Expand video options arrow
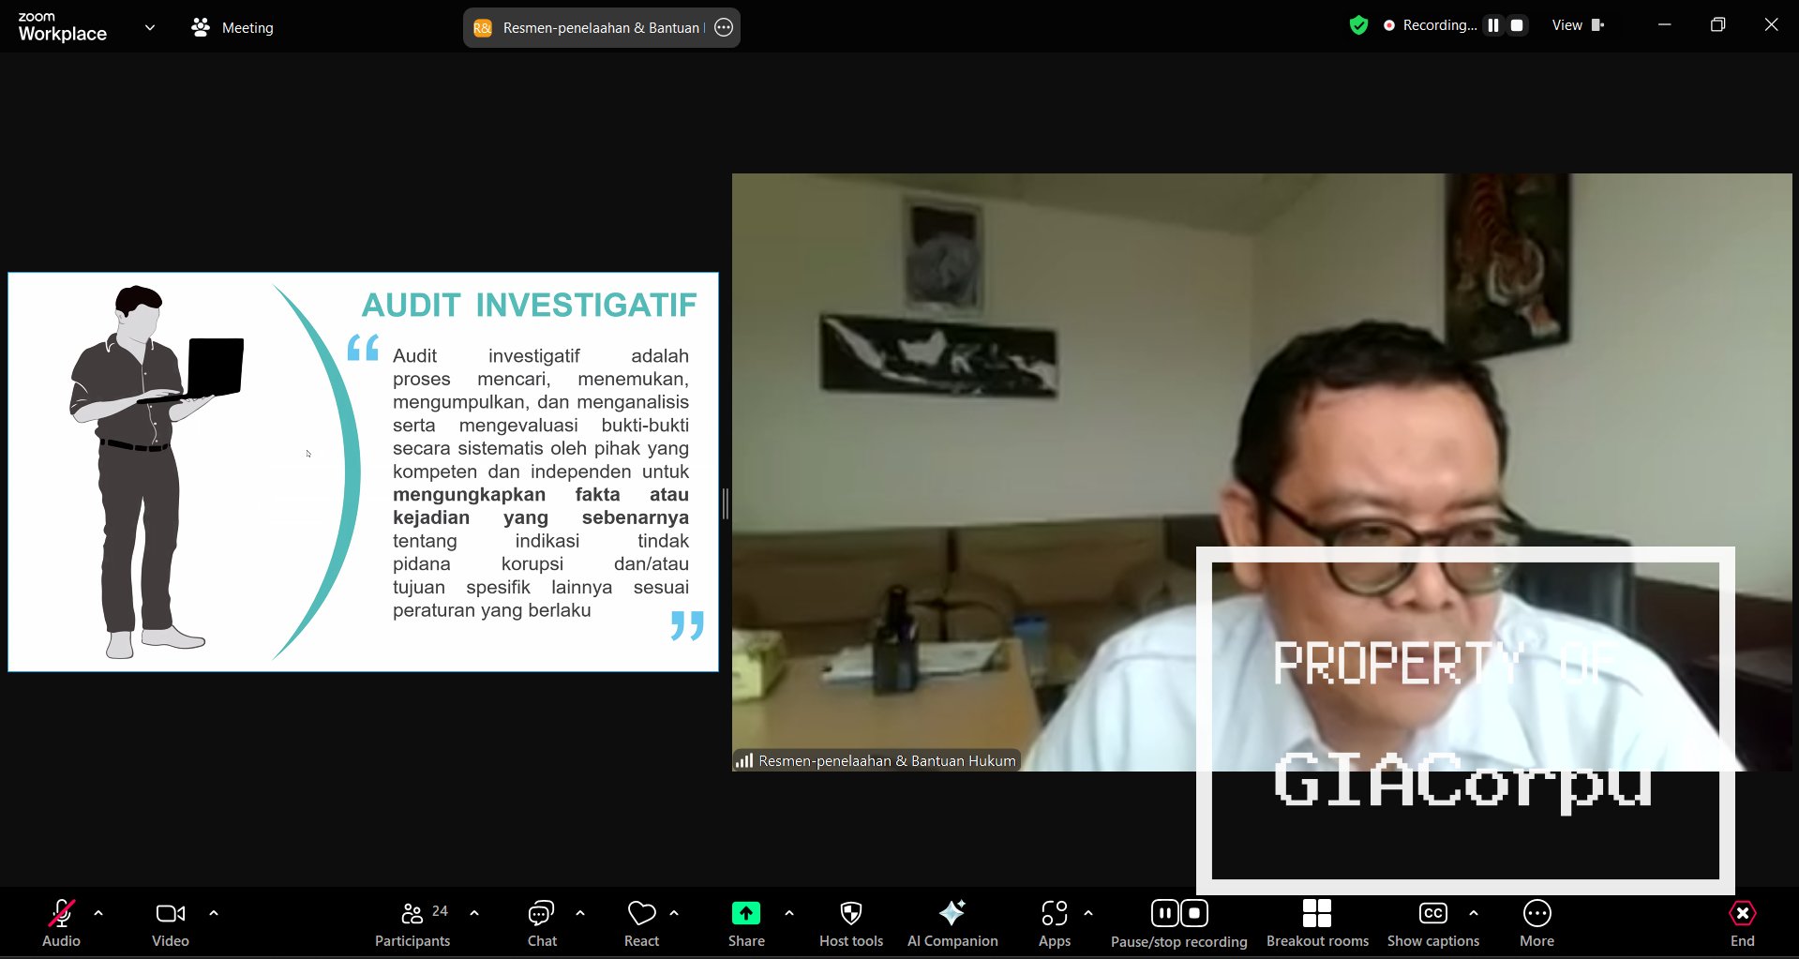Screen dimensions: 1799x959 pyautogui.click(x=214, y=912)
